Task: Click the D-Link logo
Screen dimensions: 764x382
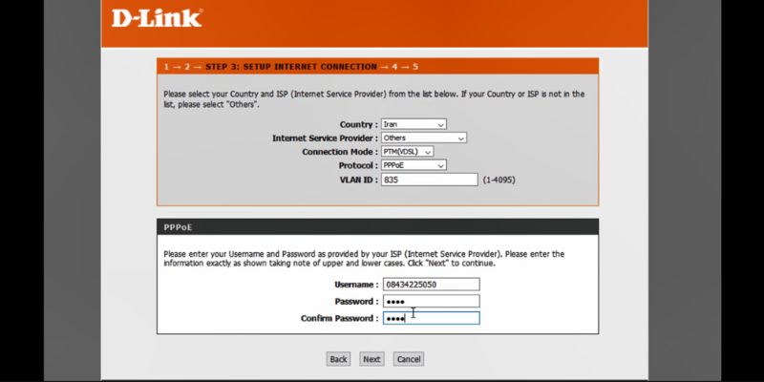Action: click(x=157, y=18)
